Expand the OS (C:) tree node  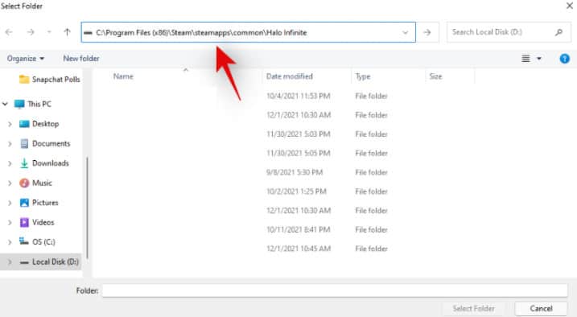point(10,242)
